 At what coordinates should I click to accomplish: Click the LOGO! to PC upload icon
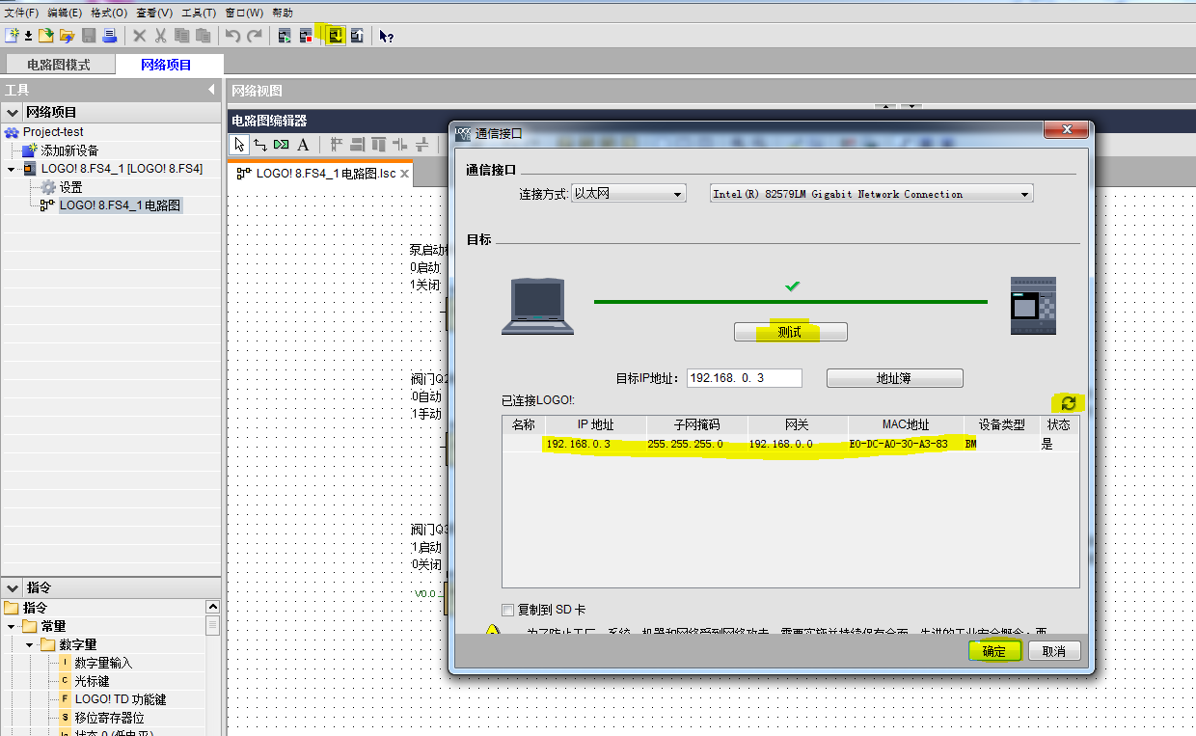click(357, 36)
